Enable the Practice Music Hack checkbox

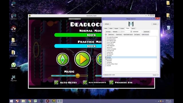106,64
